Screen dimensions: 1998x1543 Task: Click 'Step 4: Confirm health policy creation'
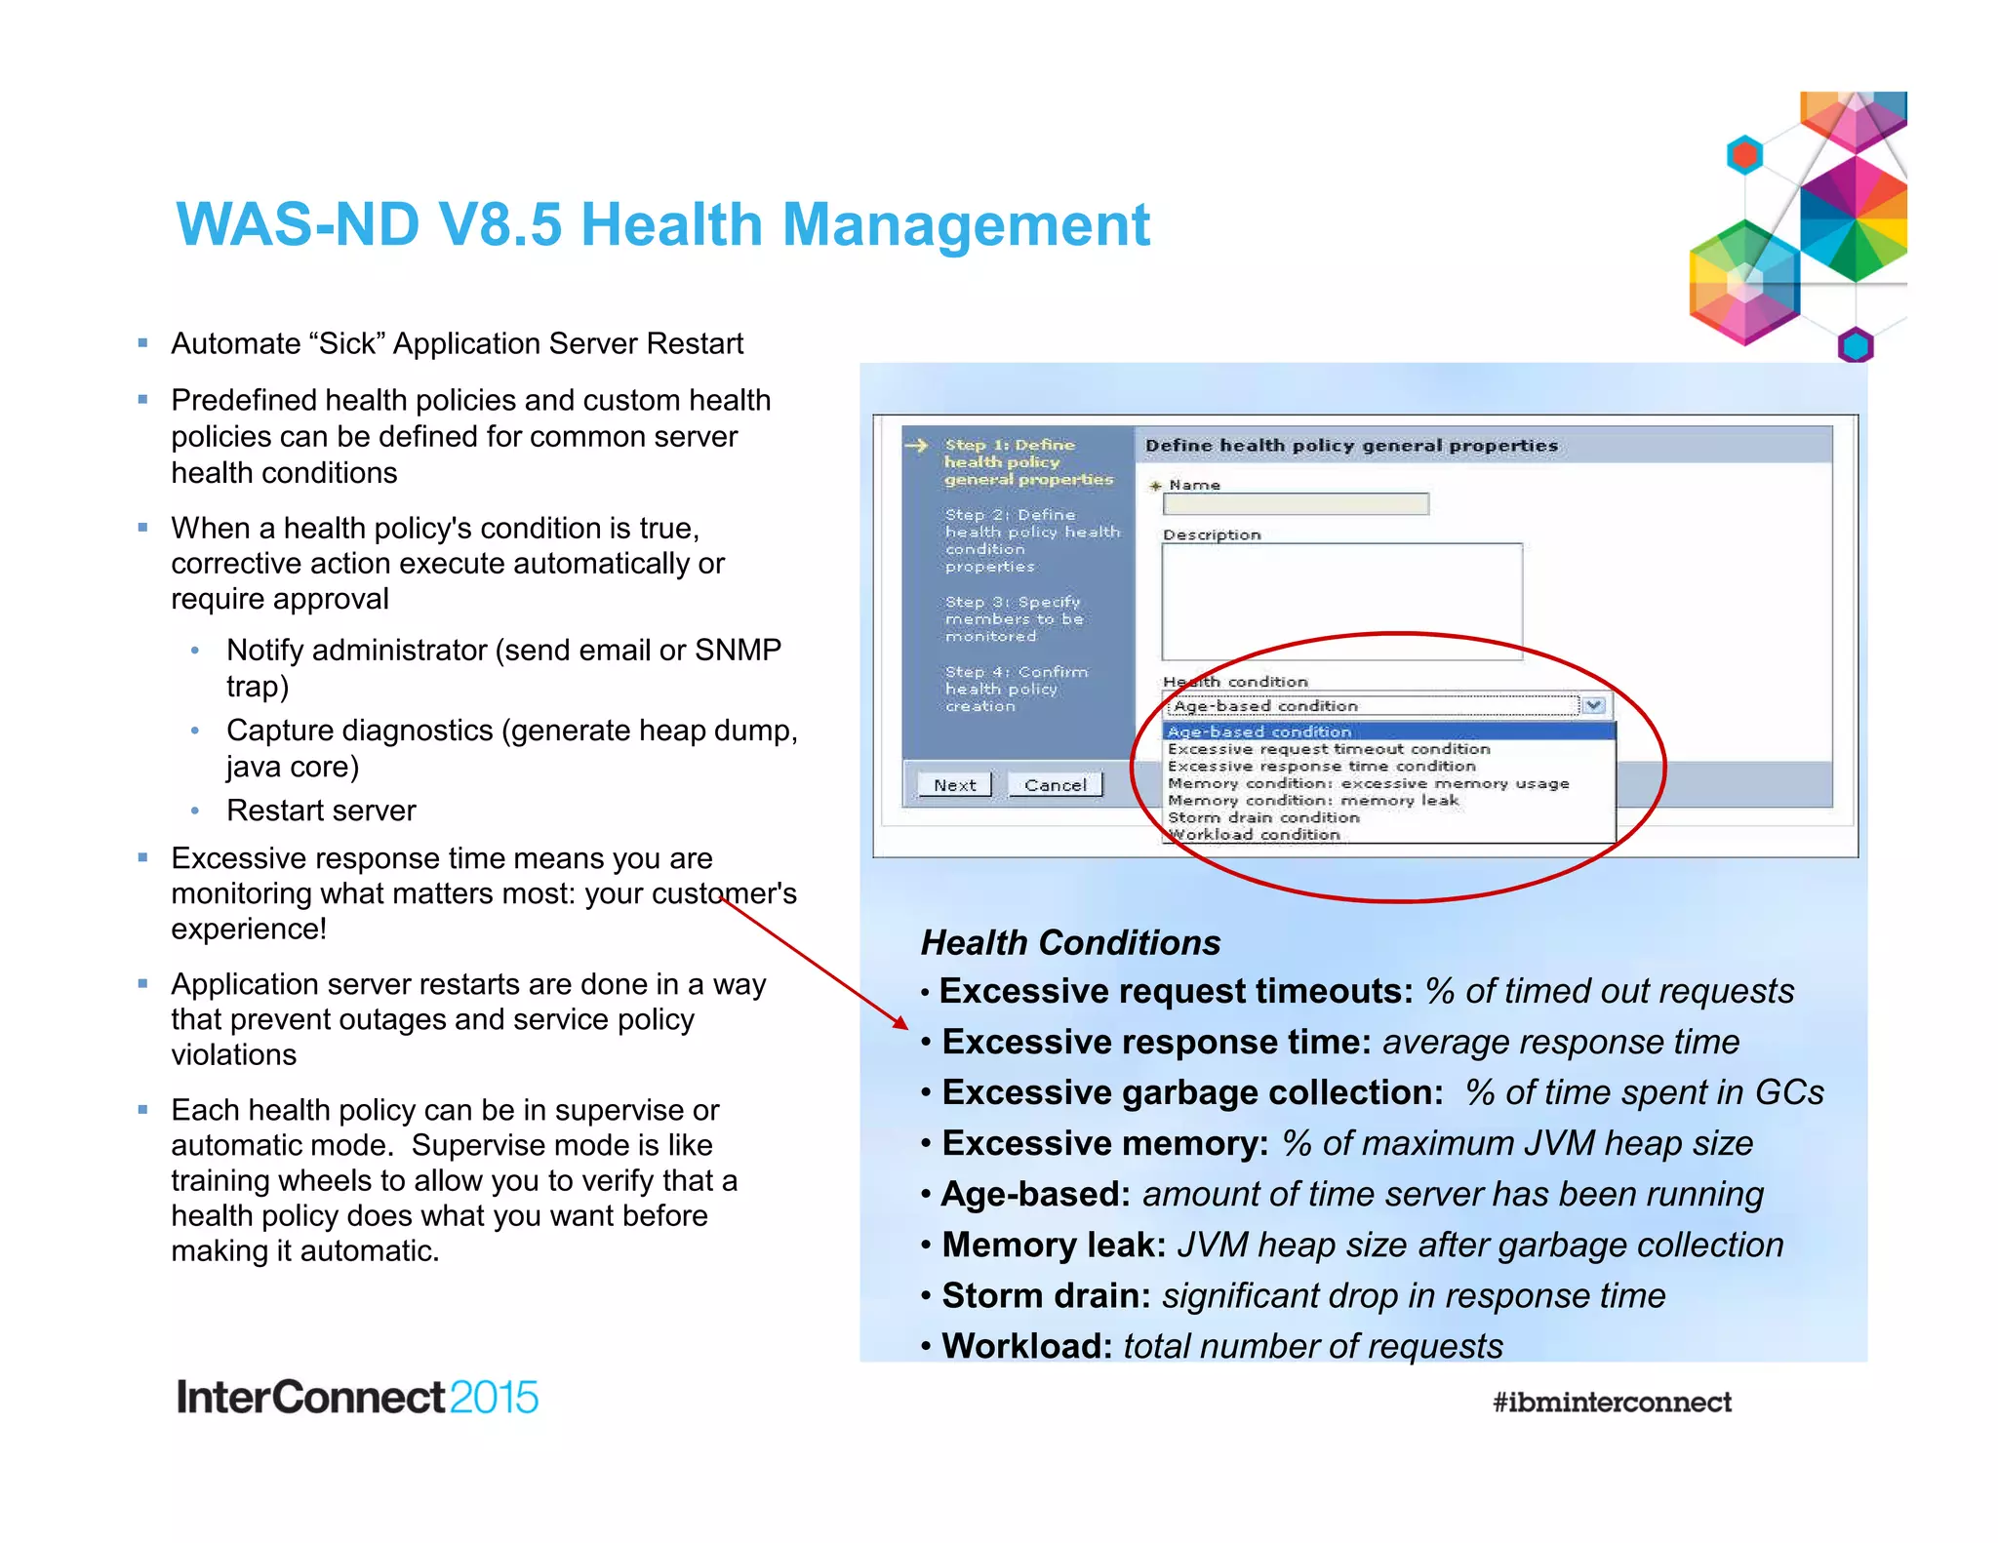pyautogui.click(x=1016, y=689)
